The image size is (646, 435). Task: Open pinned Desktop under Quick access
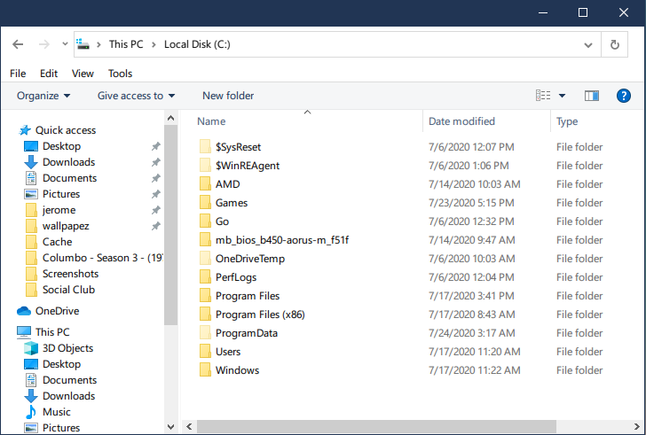(61, 146)
